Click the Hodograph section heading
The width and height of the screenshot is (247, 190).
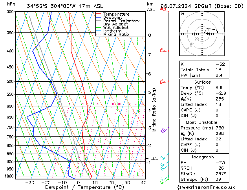pyautogui.click(x=202, y=157)
